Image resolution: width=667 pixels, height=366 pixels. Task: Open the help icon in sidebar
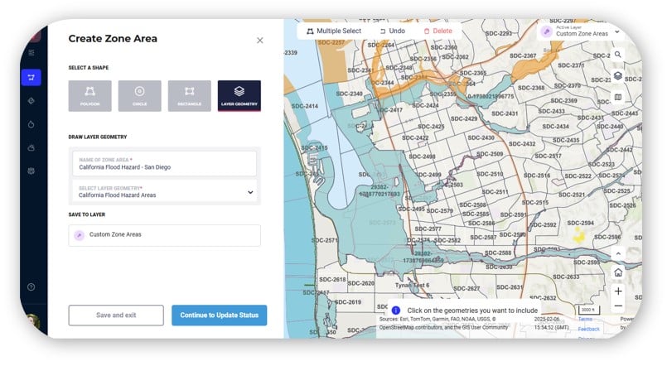[x=31, y=287]
